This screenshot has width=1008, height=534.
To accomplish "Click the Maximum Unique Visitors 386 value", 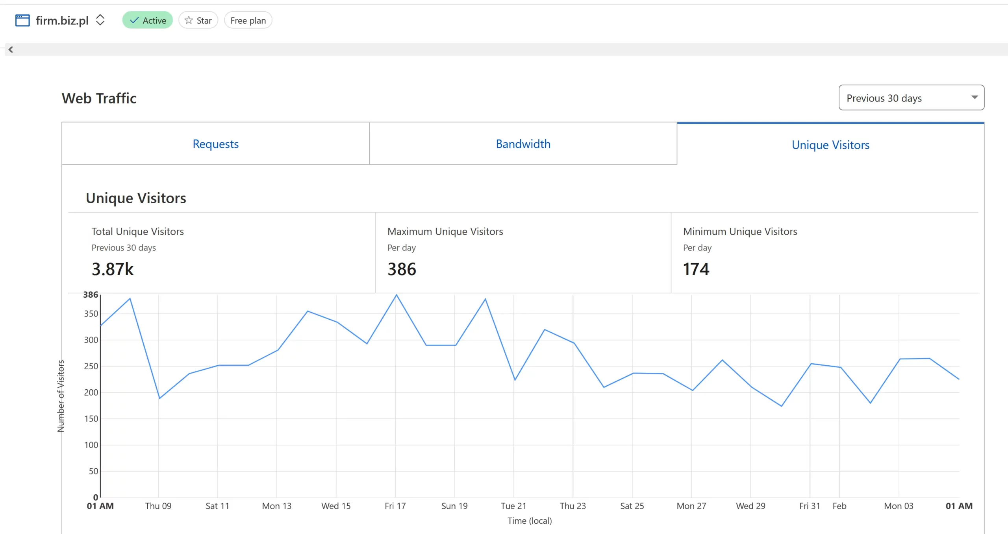I will coord(401,269).
